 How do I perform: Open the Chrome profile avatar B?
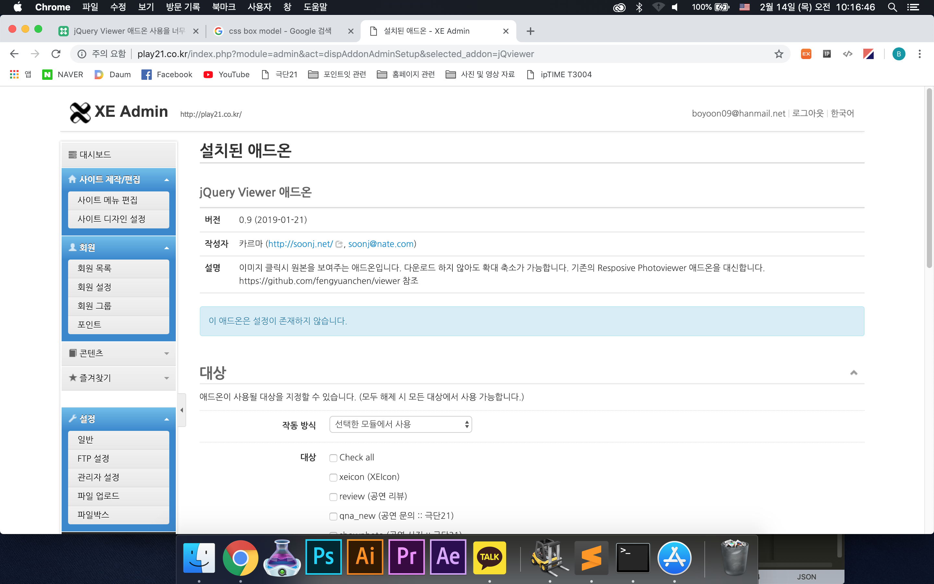pos(899,54)
